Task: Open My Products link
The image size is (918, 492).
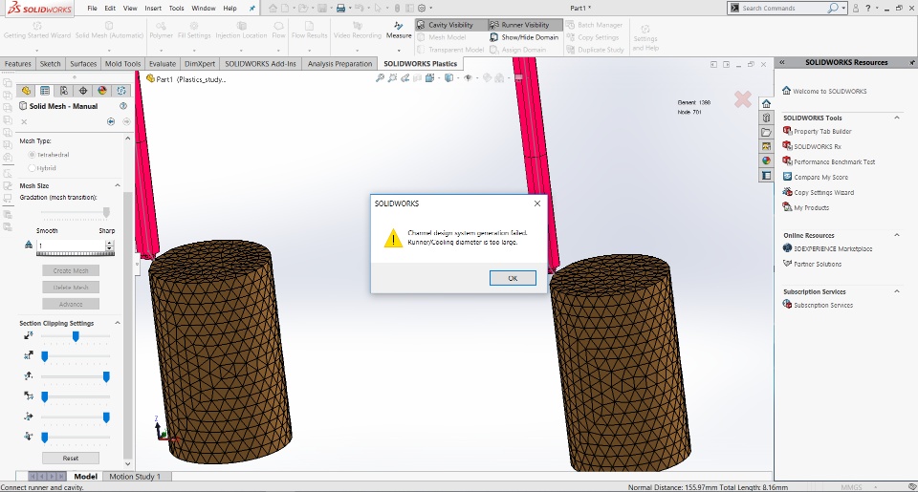Action: [806, 207]
